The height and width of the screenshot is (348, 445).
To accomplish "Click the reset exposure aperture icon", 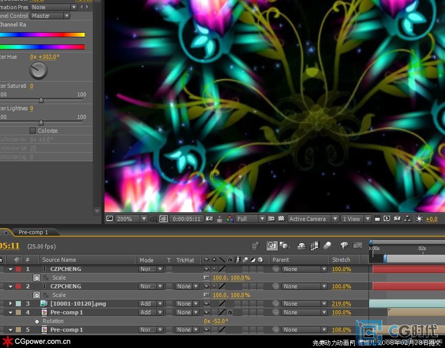I will click(x=419, y=219).
